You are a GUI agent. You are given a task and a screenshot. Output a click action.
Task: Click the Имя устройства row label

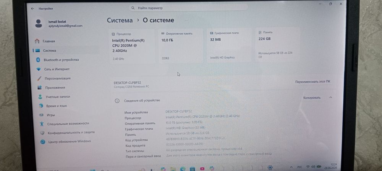[136, 112]
